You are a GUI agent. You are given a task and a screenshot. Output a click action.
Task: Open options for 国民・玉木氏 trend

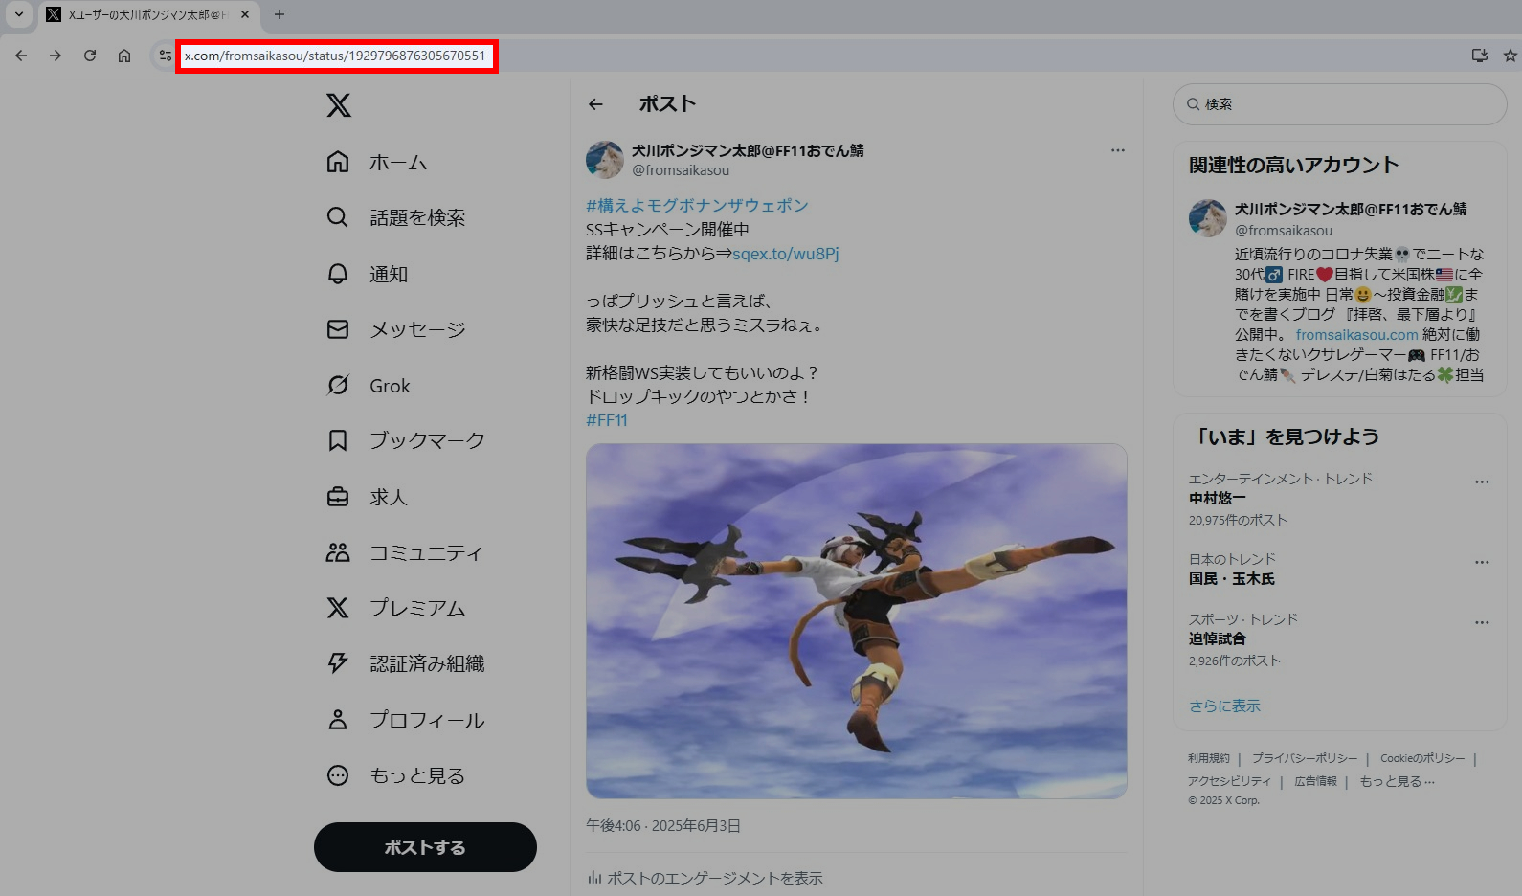[x=1482, y=562]
